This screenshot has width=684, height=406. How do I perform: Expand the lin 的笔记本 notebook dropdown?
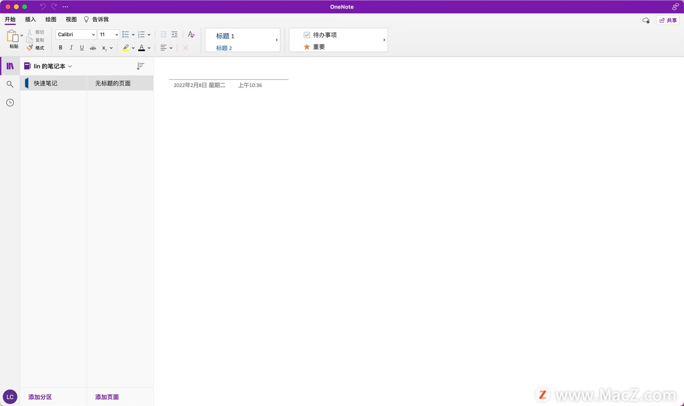[x=48, y=66]
